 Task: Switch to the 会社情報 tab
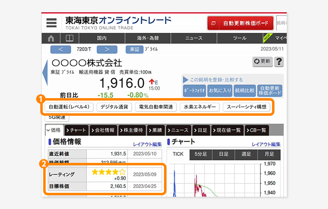pos(103,130)
